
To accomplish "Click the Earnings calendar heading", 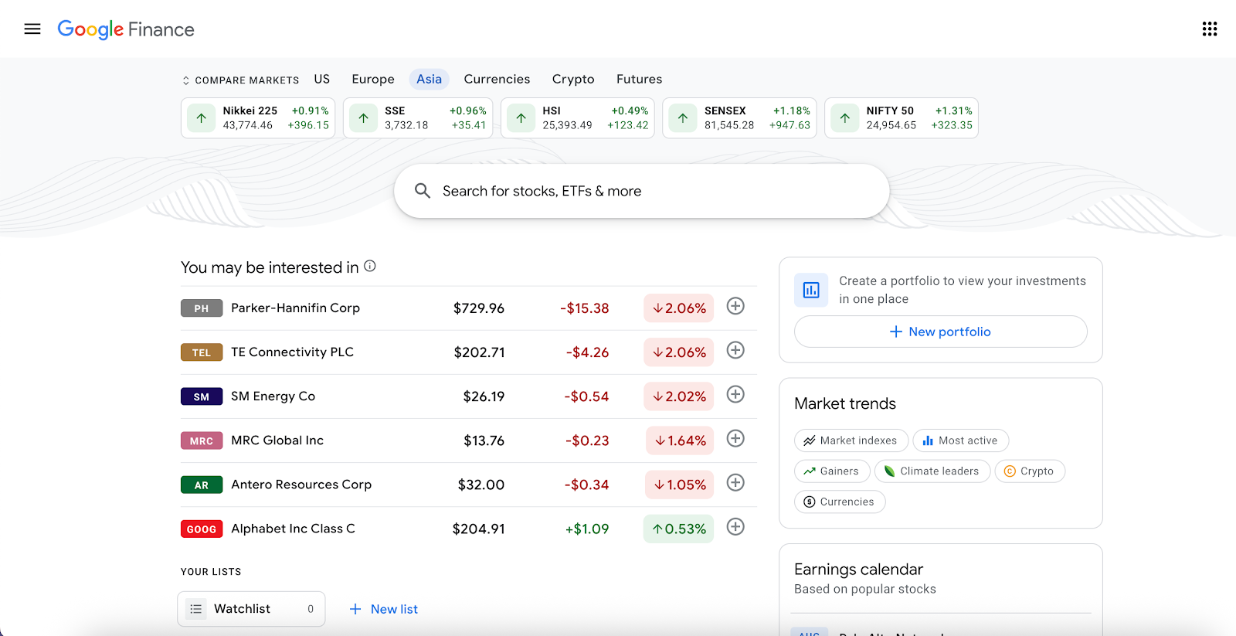I will (859, 569).
